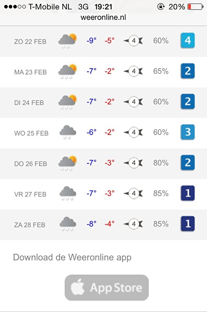
Task: Tap the -9° minimum temperature for ZO 22 FEB
Action: [92, 41]
